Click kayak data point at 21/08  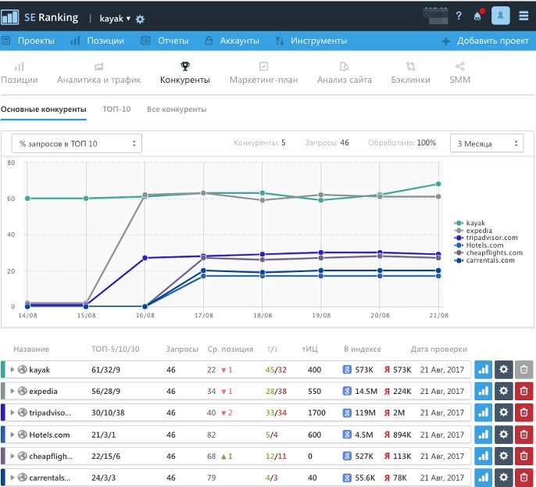[438, 184]
